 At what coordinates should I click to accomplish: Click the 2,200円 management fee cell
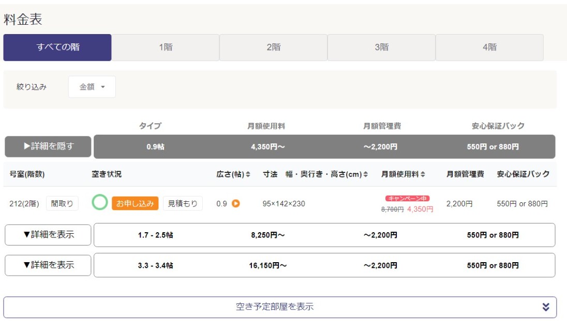(459, 204)
